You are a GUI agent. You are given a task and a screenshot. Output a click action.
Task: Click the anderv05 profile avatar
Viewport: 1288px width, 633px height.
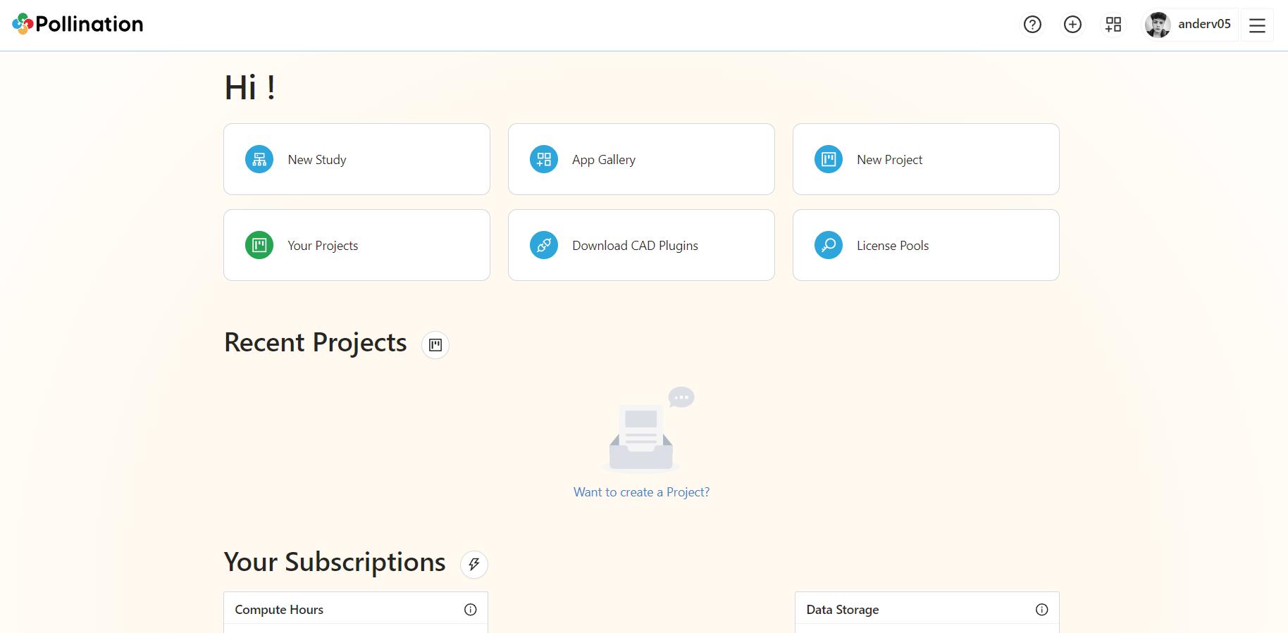[1158, 25]
